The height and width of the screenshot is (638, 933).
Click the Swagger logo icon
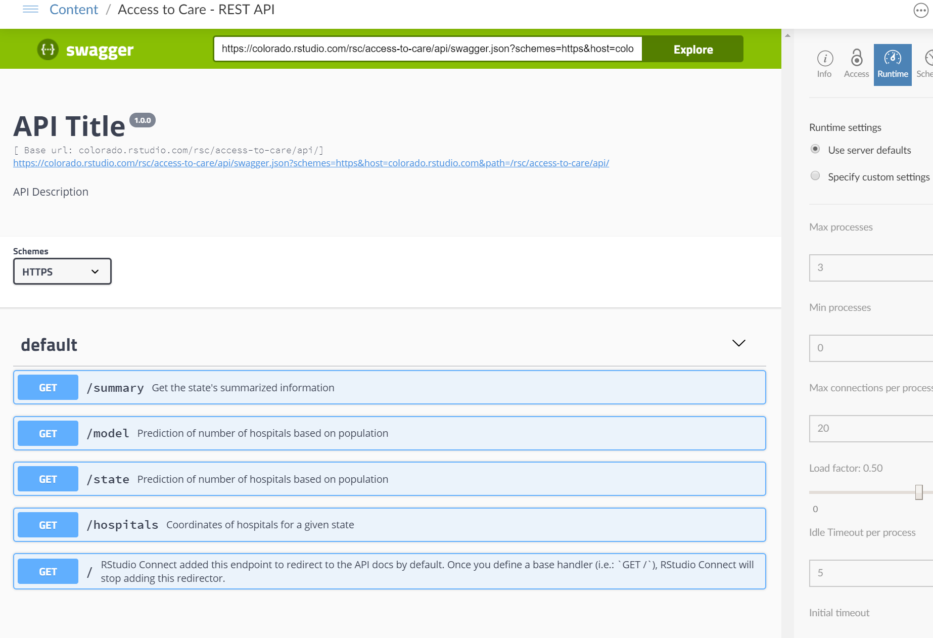coord(48,50)
